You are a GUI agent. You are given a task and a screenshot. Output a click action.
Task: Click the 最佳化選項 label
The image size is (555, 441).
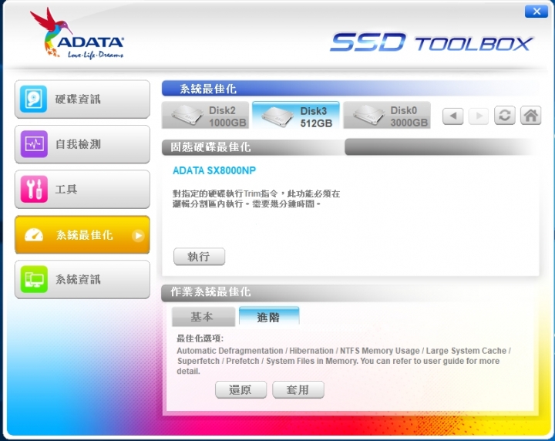tap(200, 338)
